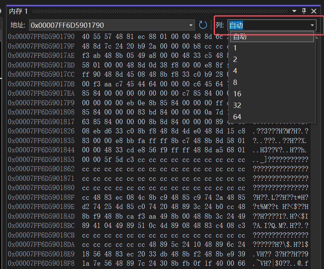Image resolution: width=324 pixels, height=269 pixels.
Task: Click the 内存 1 panel title
Action: pos(19,11)
